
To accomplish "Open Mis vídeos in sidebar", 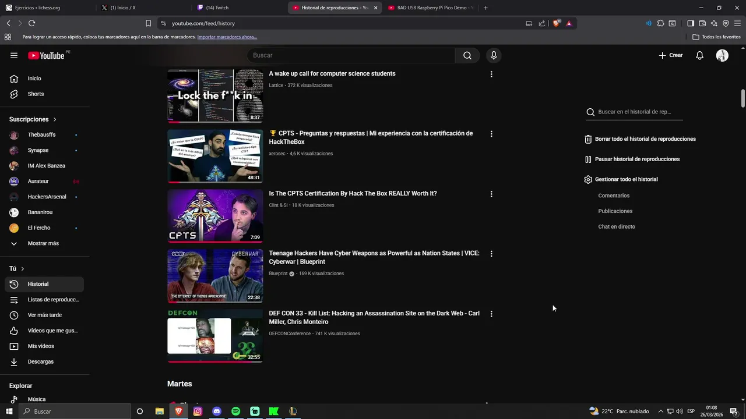I will click(x=44, y=346).
